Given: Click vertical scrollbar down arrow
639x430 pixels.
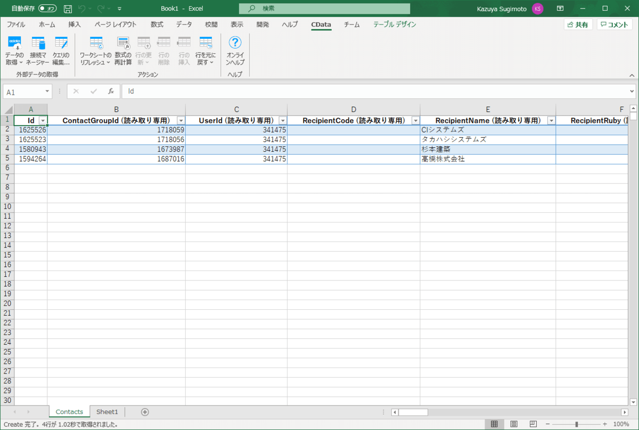Looking at the screenshot, I should tap(633, 401).
